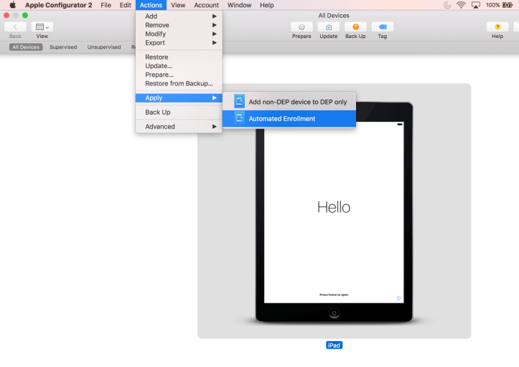Viewport: 519px width, 367px height.
Task: Open the Apply submenu
Action: pos(179,98)
